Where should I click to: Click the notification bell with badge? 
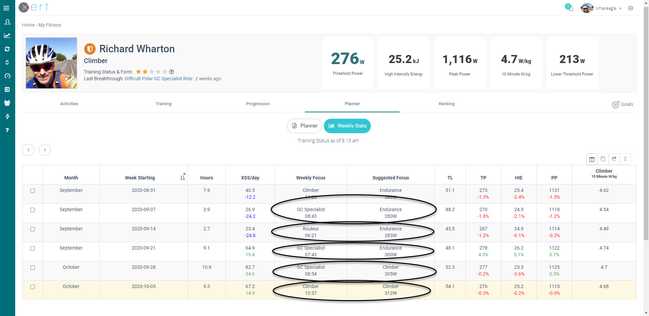click(x=570, y=8)
